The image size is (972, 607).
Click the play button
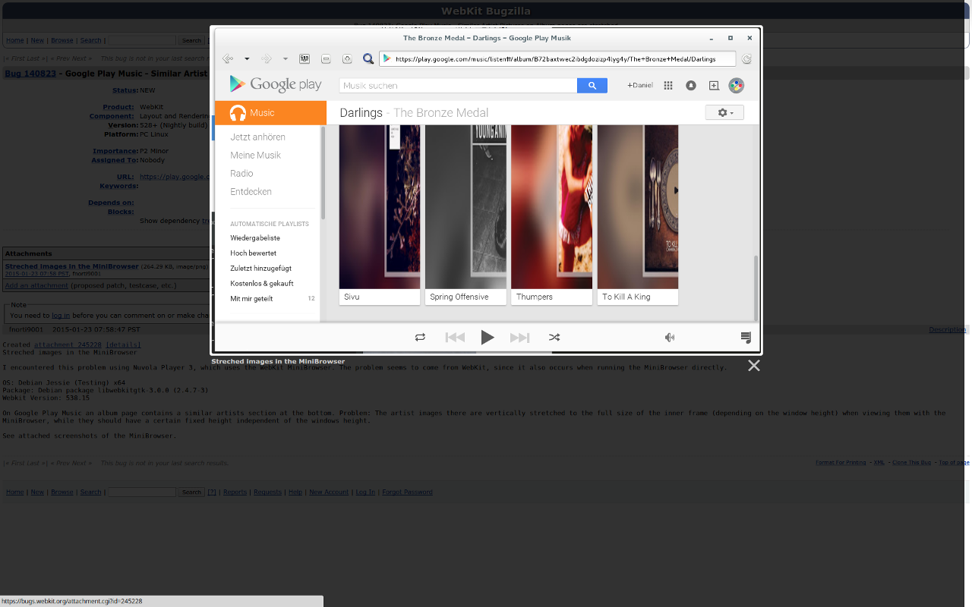tap(488, 338)
